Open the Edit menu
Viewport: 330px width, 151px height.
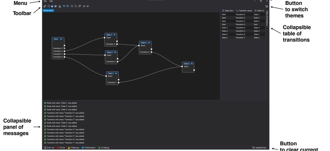point(51,2)
